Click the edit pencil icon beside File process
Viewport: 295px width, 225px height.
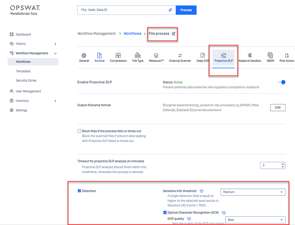[x=173, y=33]
